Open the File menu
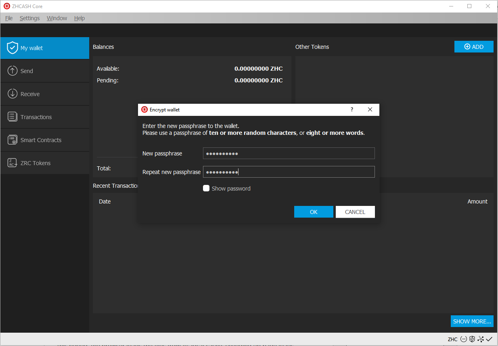 (9, 18)
